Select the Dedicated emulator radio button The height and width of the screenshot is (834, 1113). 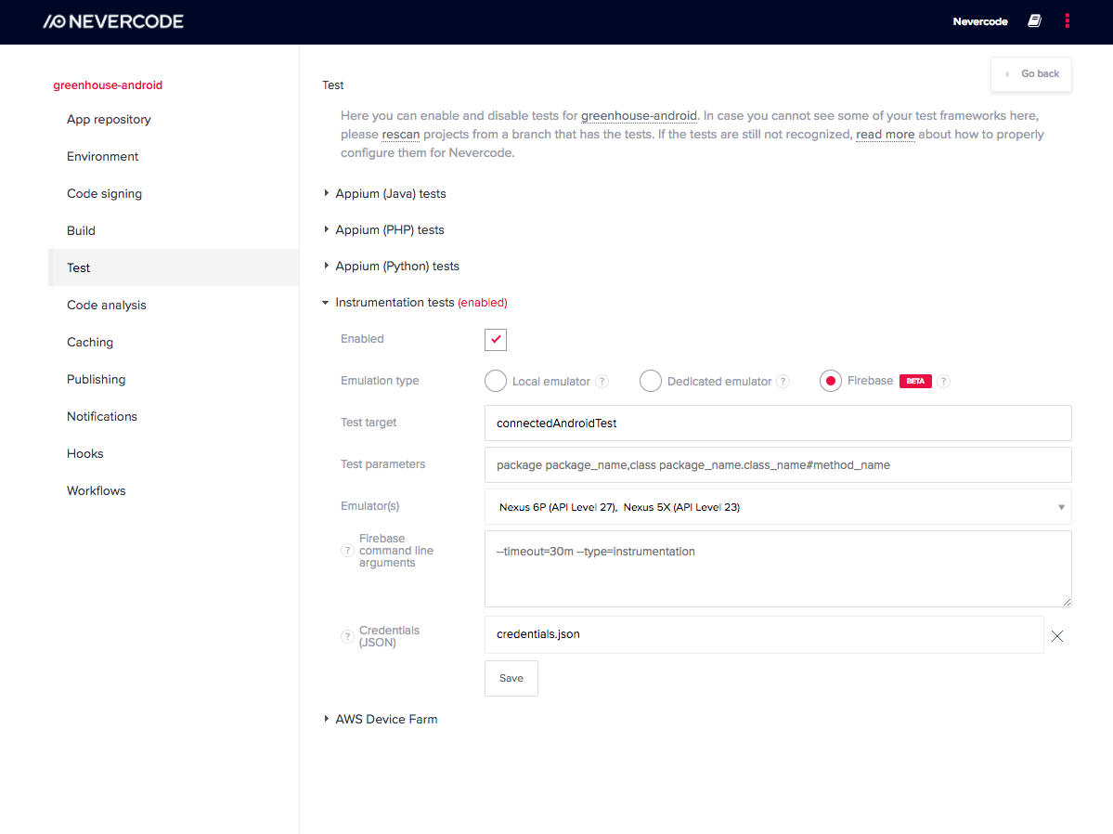click(650, 381)
